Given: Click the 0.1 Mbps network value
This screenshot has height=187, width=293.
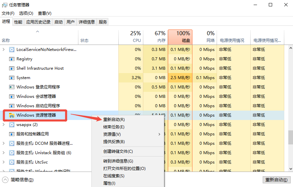Looking at the screenshot, I should pos(205,78).
